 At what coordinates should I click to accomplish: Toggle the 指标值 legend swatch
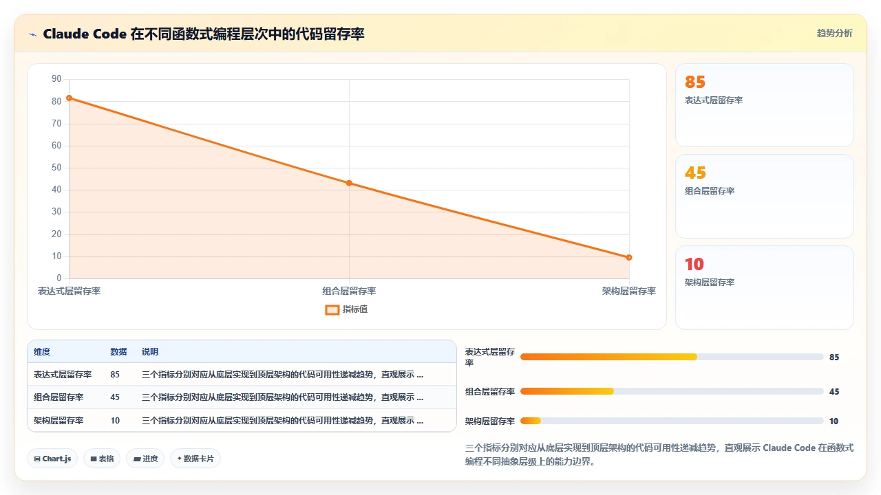pos(332,309)
